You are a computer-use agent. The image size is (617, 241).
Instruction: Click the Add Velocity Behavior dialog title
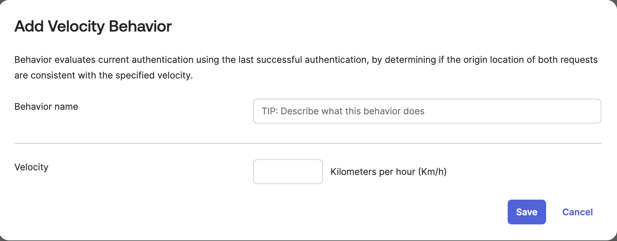point(93,26)
